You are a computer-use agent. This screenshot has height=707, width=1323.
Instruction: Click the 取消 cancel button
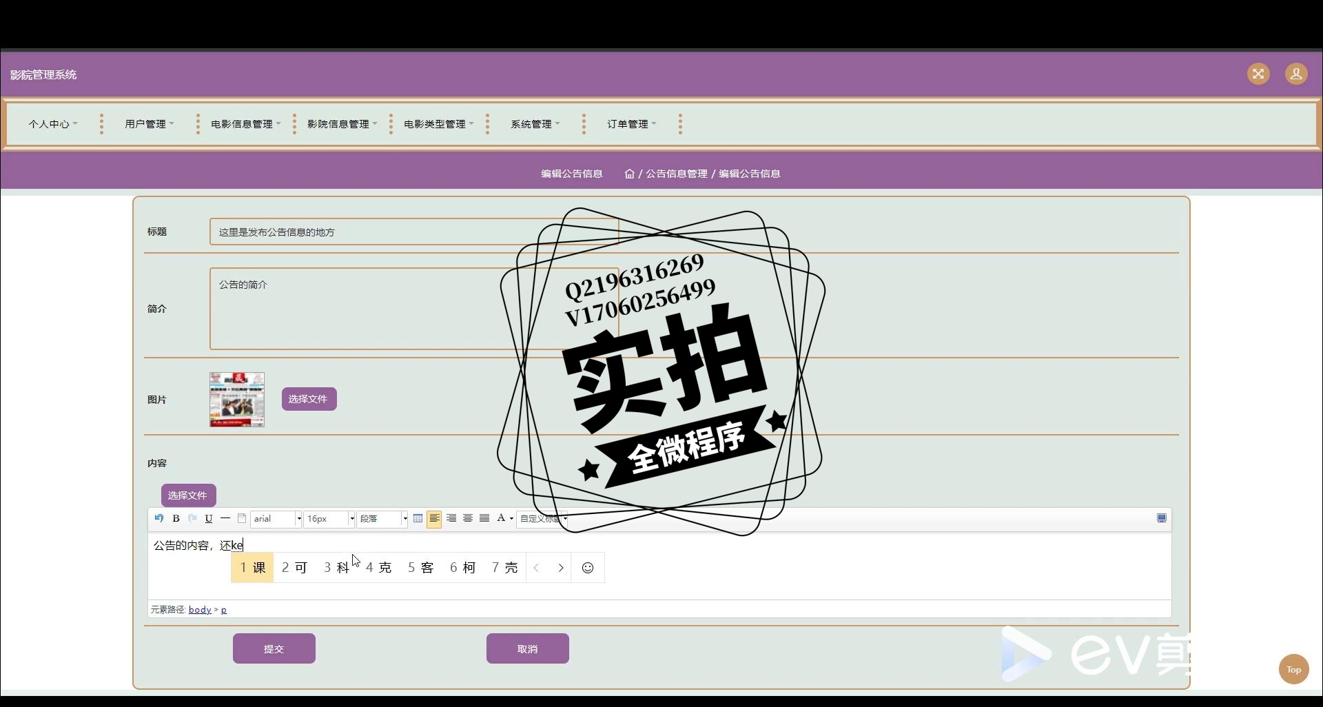click(528, 648)
